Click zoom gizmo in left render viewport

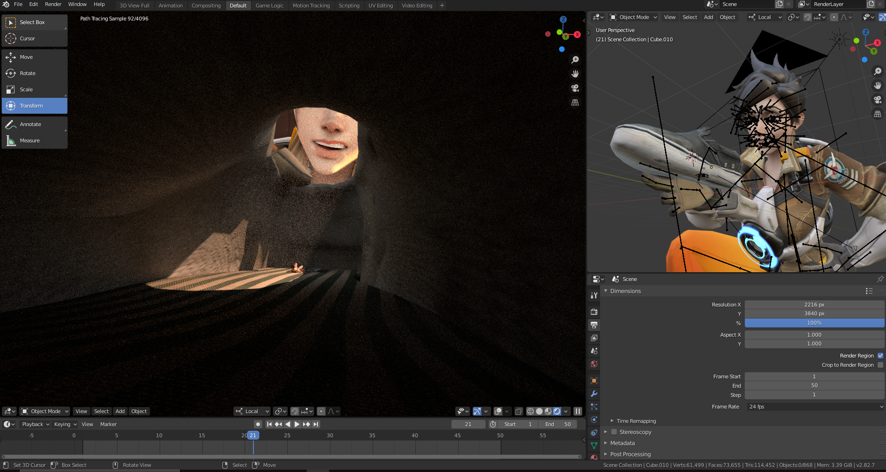[x=575, y=60]
